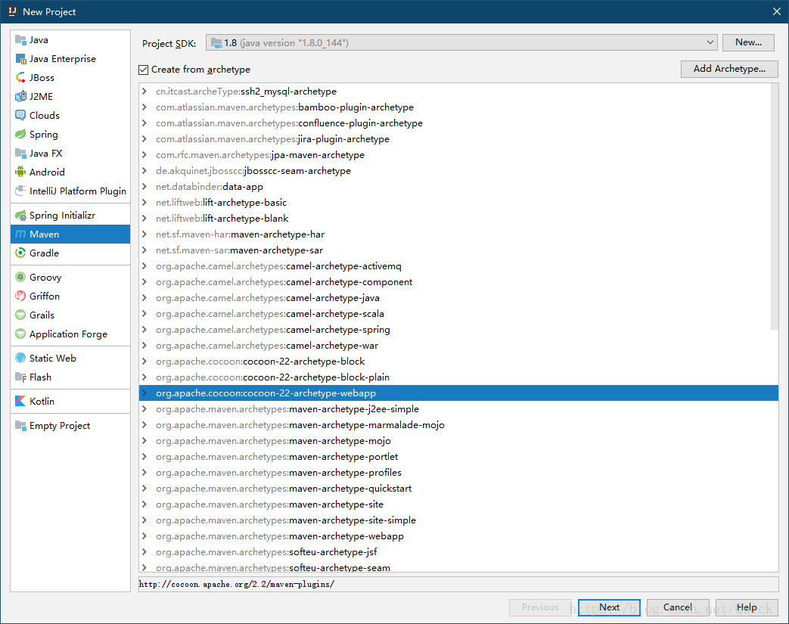The height and width of the screenshot is (624, 789).
Task: Click the Application Forge icon
Action: pos(20,334)
